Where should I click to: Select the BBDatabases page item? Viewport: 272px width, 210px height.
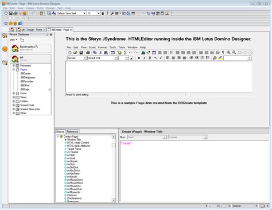(28, 77)
